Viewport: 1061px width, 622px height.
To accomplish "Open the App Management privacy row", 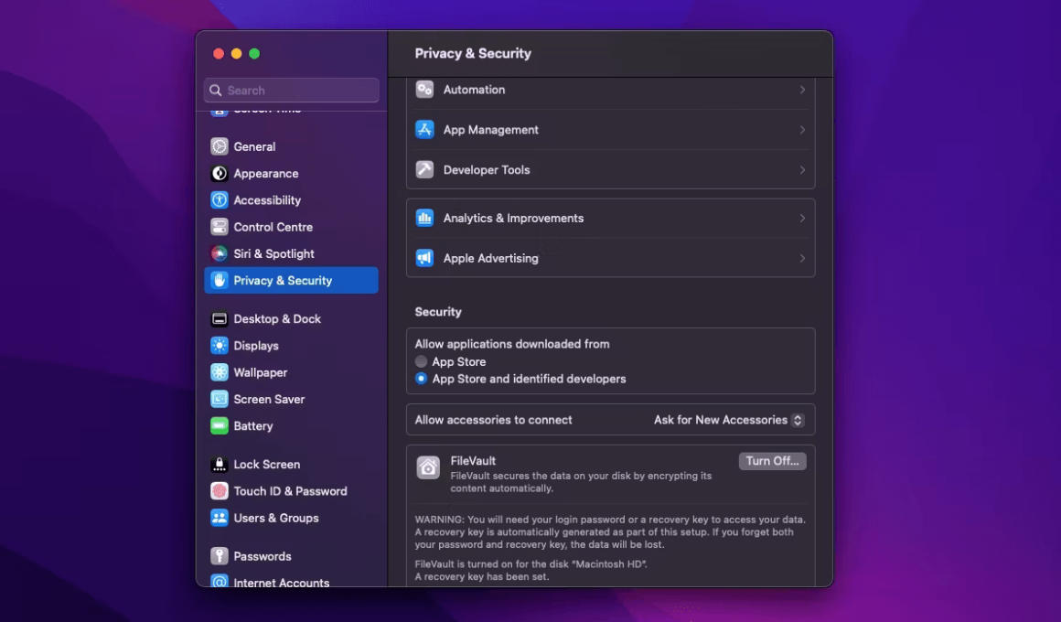I will point(610,129).
